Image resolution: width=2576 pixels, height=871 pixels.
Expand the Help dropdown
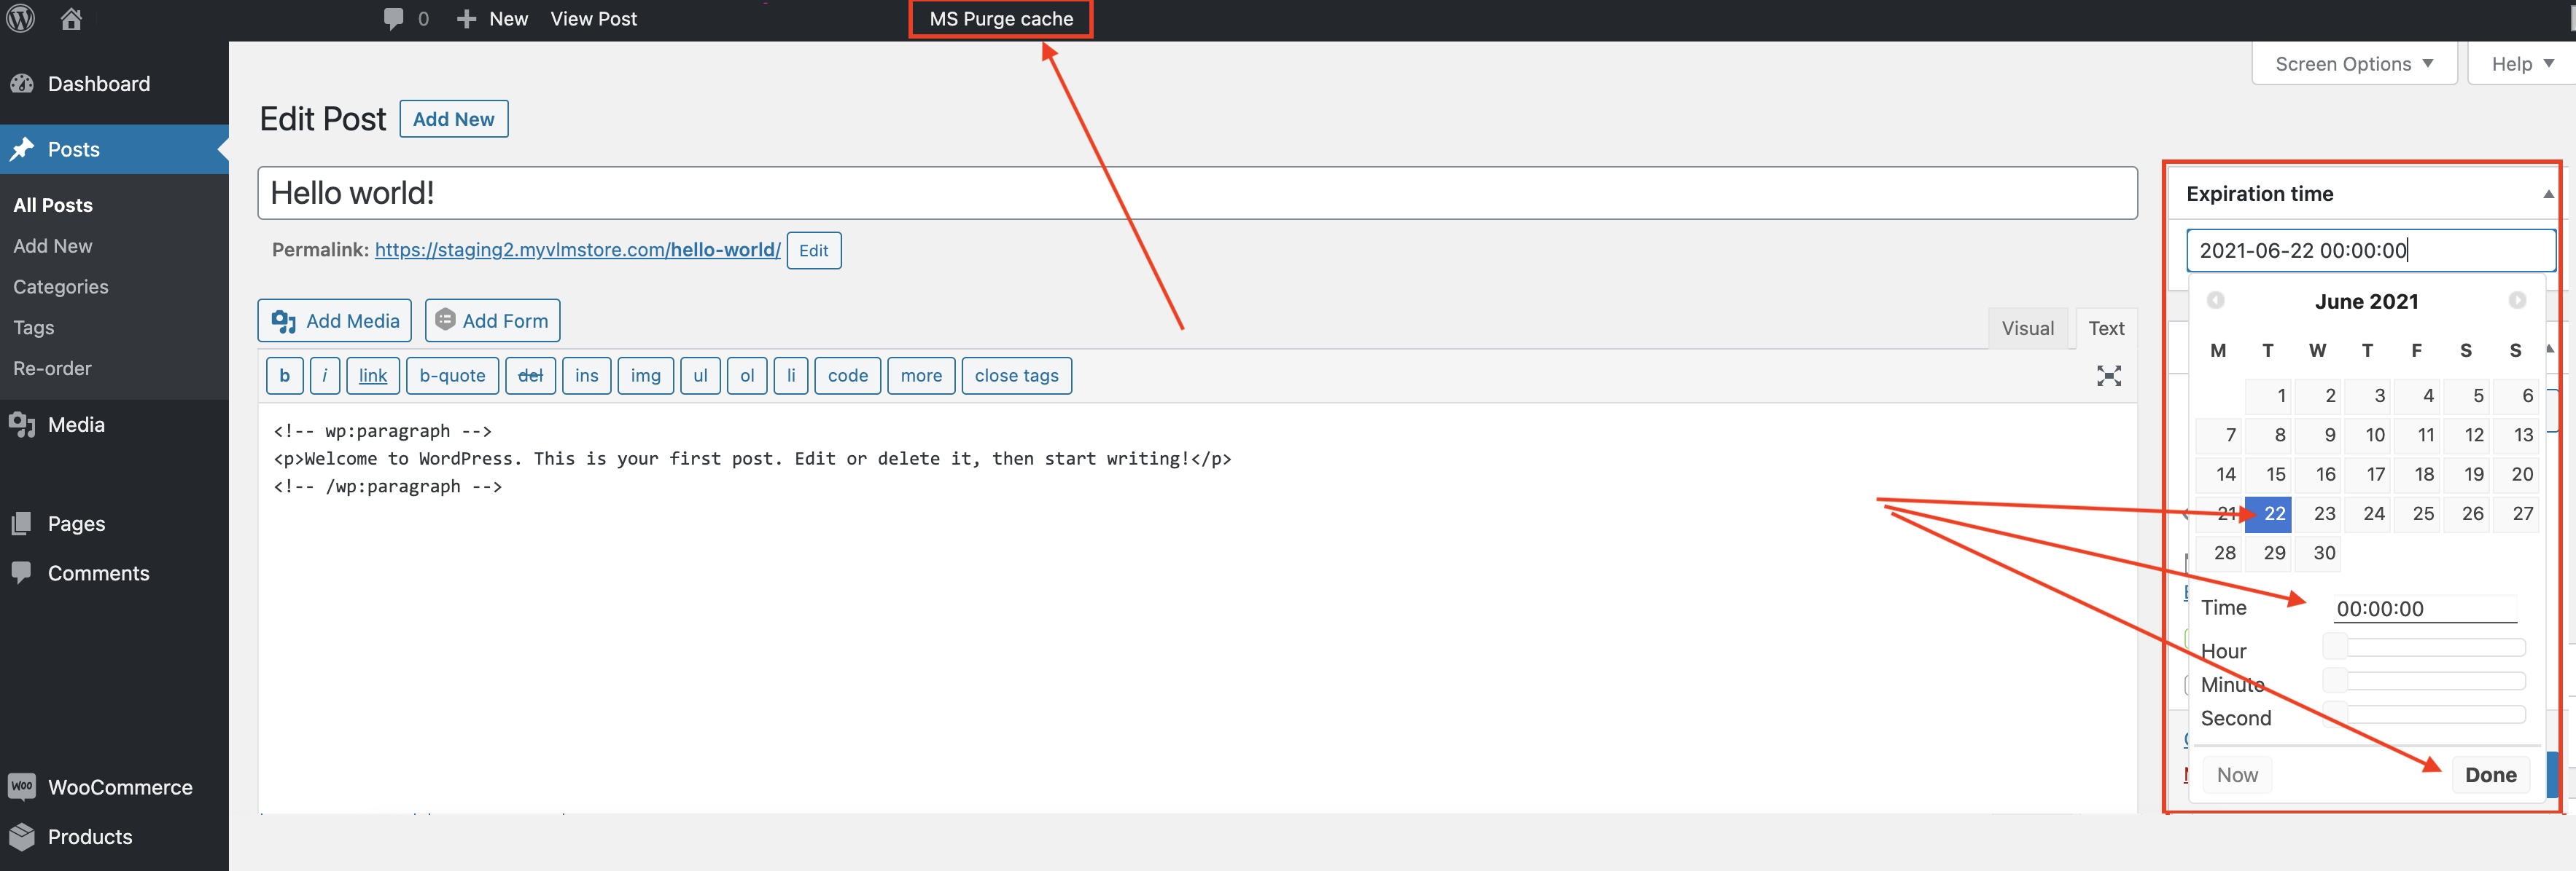(x=2521, y=64)
